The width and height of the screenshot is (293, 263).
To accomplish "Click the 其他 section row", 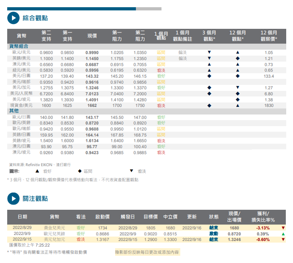I will pos(14,111).
